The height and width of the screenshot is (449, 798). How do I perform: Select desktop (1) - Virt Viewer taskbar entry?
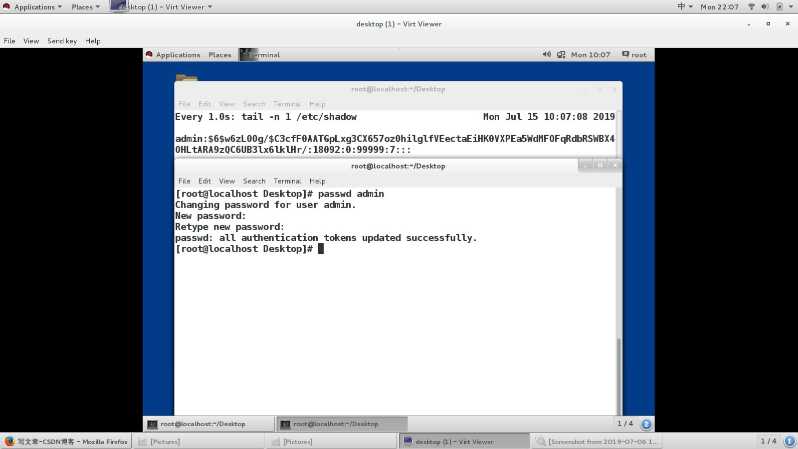click(464, 442)
